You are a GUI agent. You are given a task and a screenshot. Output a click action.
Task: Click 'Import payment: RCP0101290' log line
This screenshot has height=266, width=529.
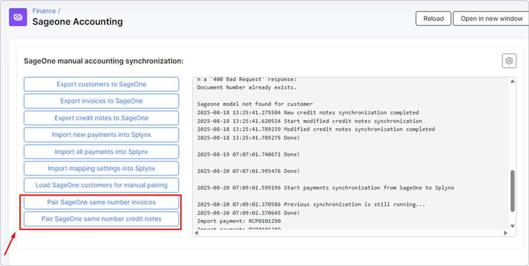tap(239, 221)
